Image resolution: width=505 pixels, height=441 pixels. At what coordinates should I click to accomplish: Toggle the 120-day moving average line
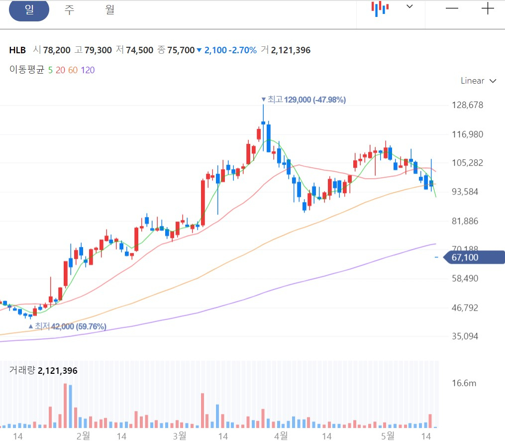tap(88, 70)
